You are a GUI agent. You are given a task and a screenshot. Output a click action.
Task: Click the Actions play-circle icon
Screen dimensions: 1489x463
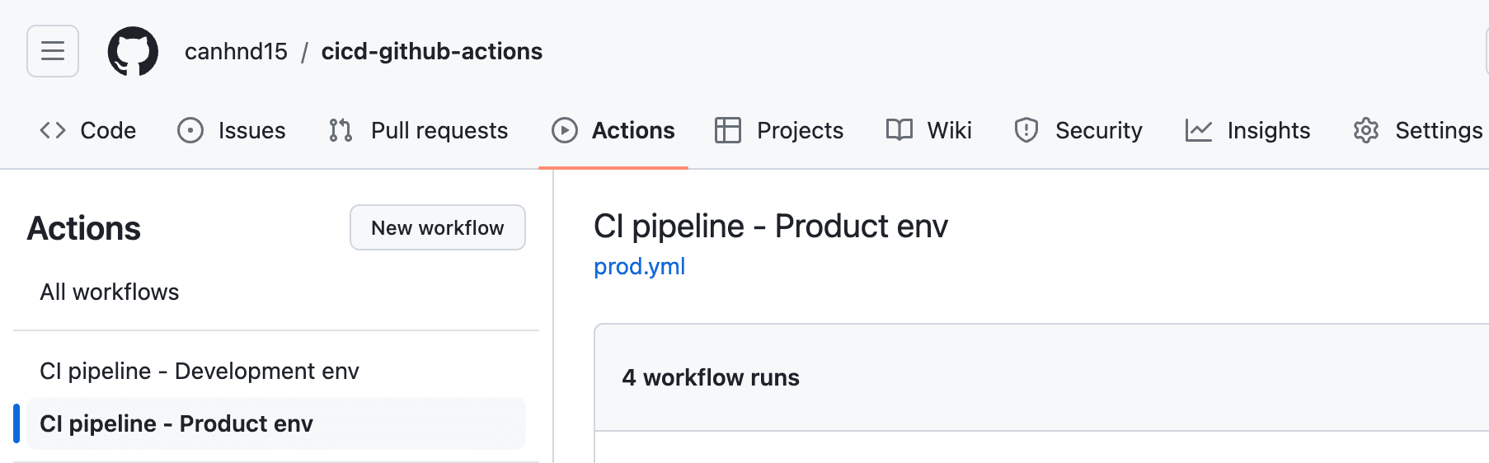tap(565, 130)
